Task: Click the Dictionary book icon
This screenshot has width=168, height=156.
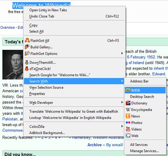Action: [128, 103]
